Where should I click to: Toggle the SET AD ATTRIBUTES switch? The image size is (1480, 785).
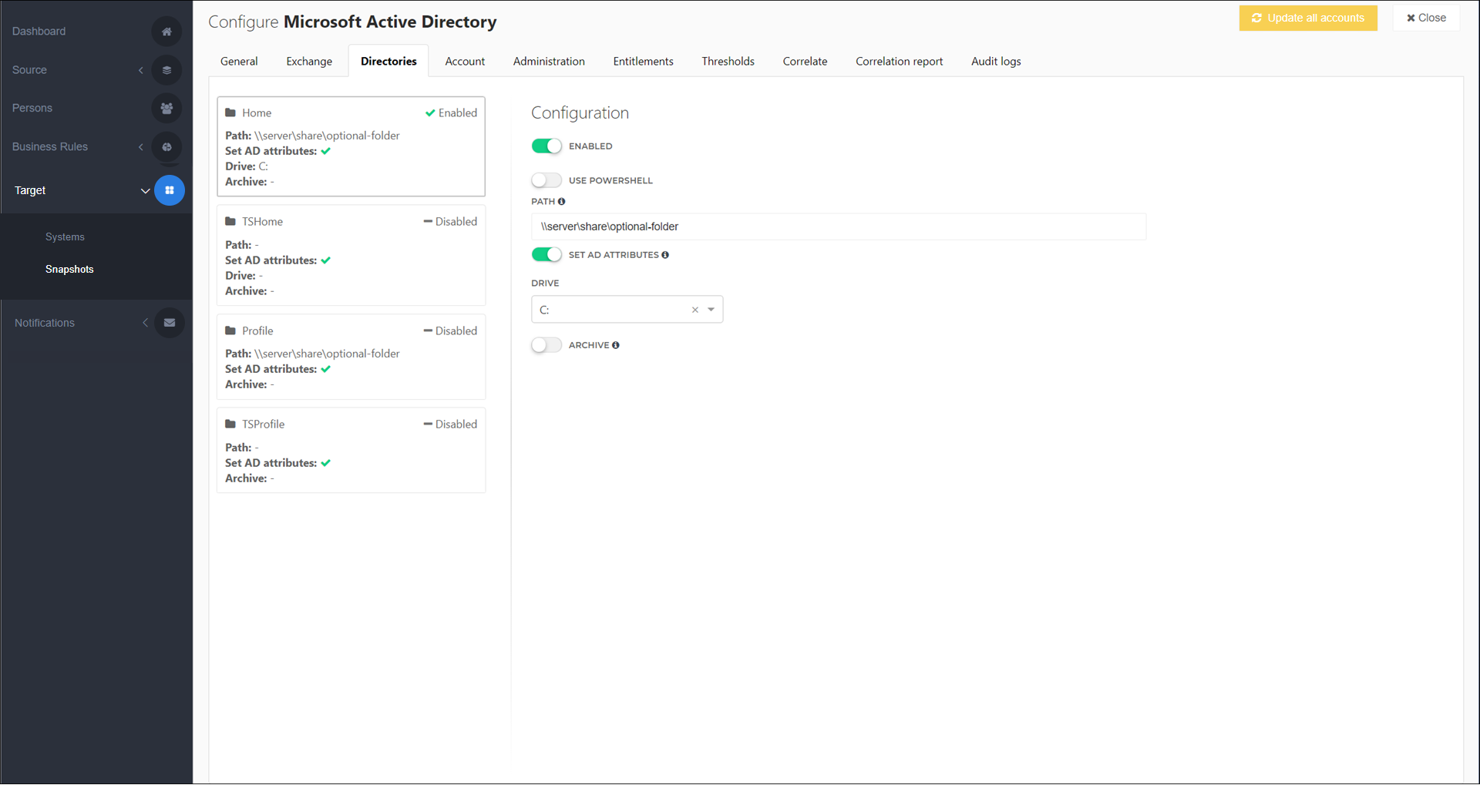click(x=547, y=255)
